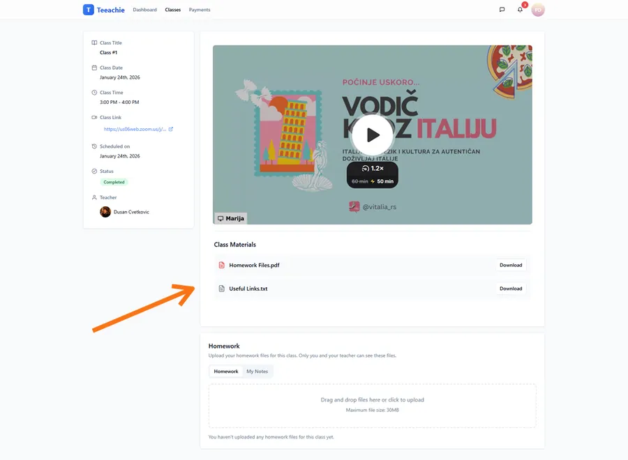Navigate to the Payments menu item

click(200, 10)
